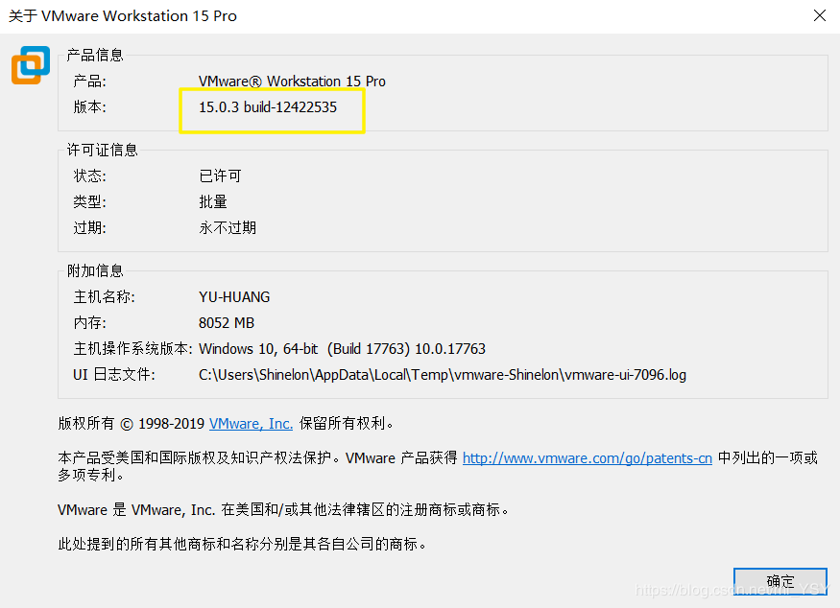This screenshot has height=608, width=840.
Task: Click the version text 15.0.3 build-12422535
Action: coord(267,107)
